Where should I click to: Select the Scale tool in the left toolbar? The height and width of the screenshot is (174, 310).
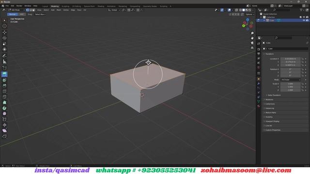[x=4, y=44]
